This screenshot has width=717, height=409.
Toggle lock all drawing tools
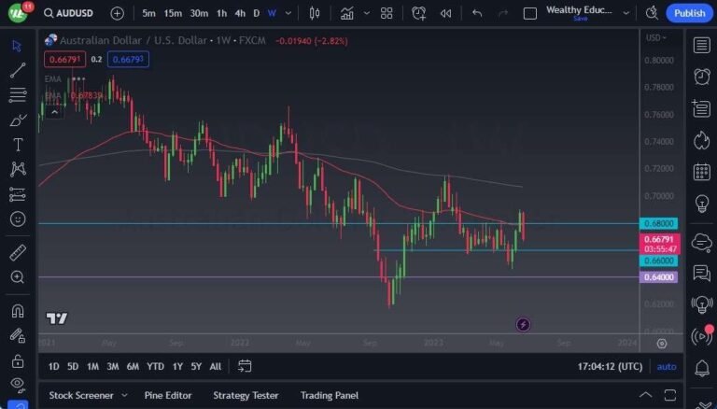pyautogui.click(x=18, y=361)
